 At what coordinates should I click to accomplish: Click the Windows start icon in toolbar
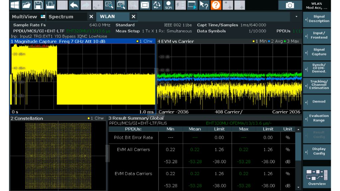15,5
